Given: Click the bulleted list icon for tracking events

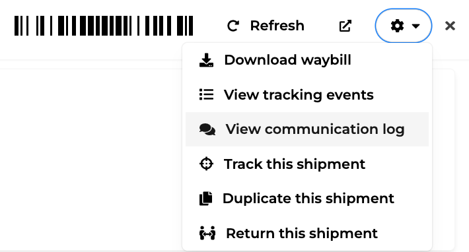Looking at the screenshot, I should coord(206,94).
